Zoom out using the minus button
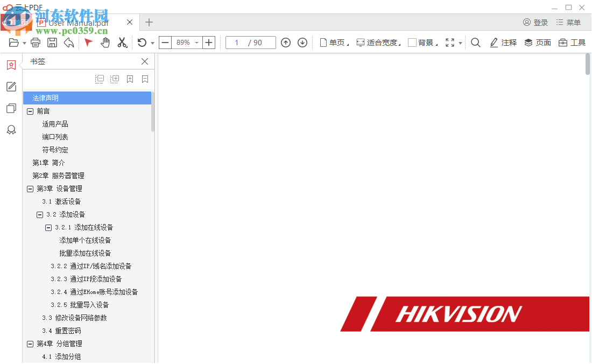The width and height of the screenshot is (592, 364). pyautogui.click(x=165, y=43)
